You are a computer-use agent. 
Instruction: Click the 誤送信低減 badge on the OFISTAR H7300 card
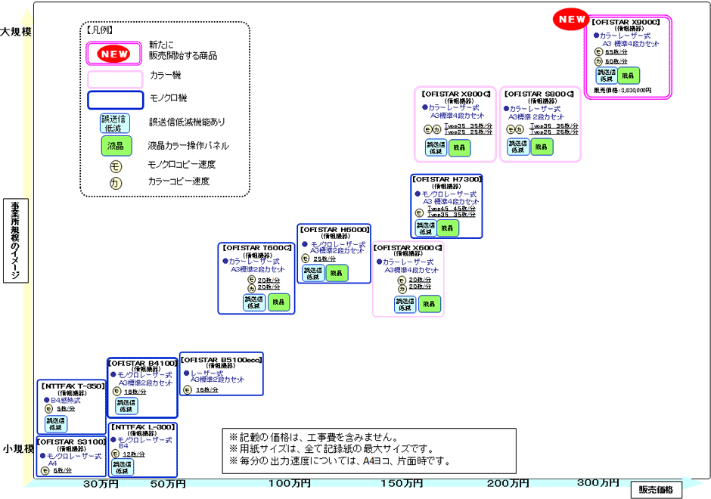426,228
